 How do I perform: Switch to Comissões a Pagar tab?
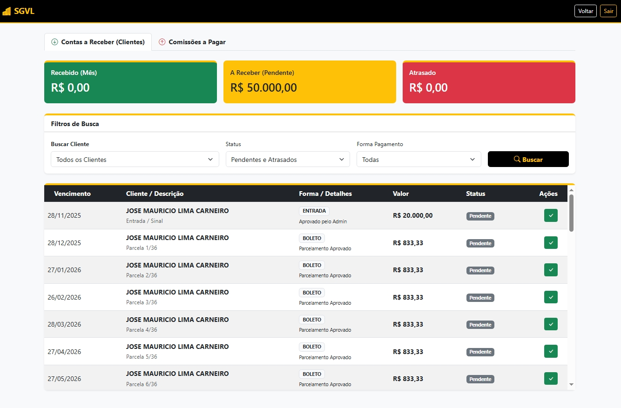coord(192,42)
